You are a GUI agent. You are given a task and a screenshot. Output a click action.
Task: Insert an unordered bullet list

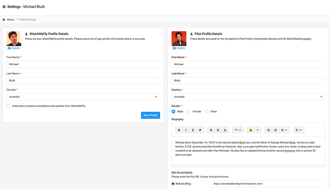coord(268,130)
